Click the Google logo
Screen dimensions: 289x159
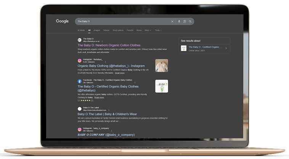(62, 21)
